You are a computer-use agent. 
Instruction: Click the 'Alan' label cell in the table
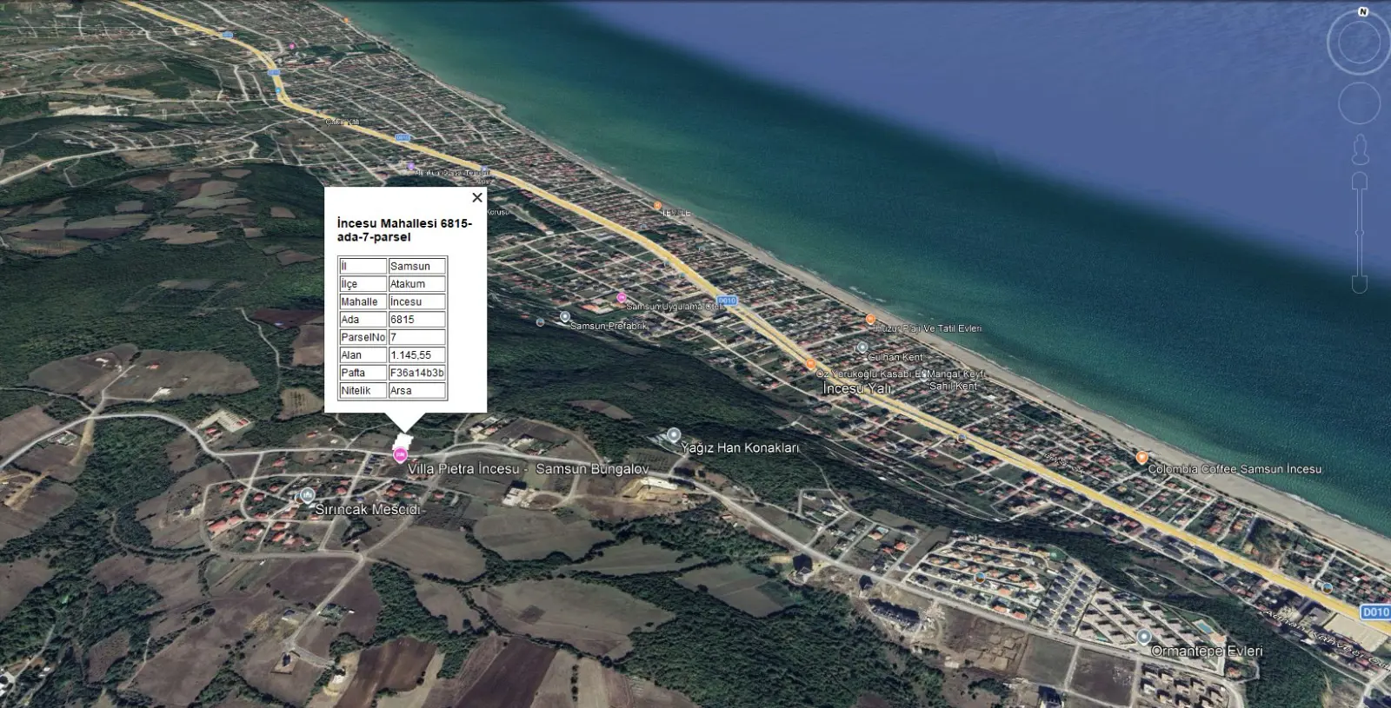pos(363,355)
